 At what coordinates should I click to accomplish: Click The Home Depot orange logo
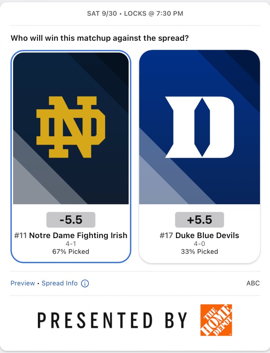coord(216,320)
